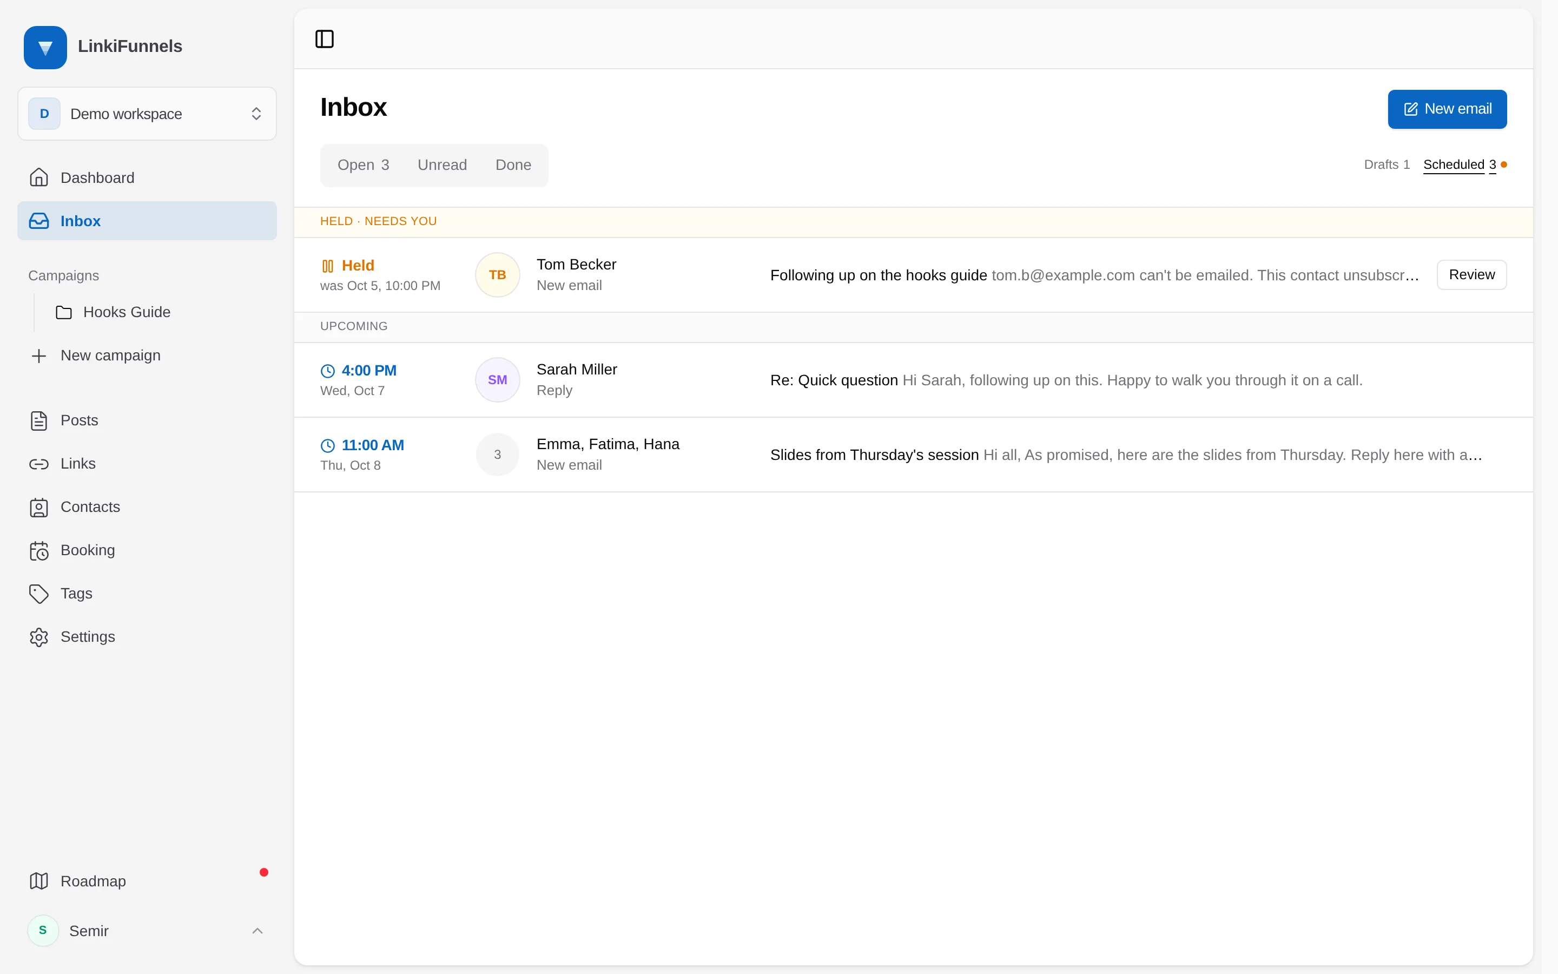Open Links via the chain icon
Viewport: 1558px width, 974px height.
[x=38, y=464]
